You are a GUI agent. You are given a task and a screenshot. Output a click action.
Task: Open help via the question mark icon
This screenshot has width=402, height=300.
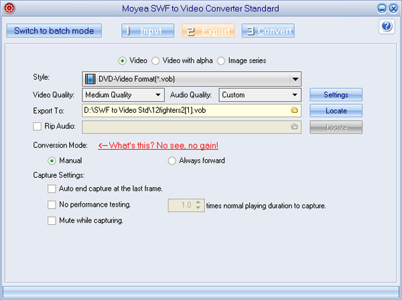[x=387, y=26]
